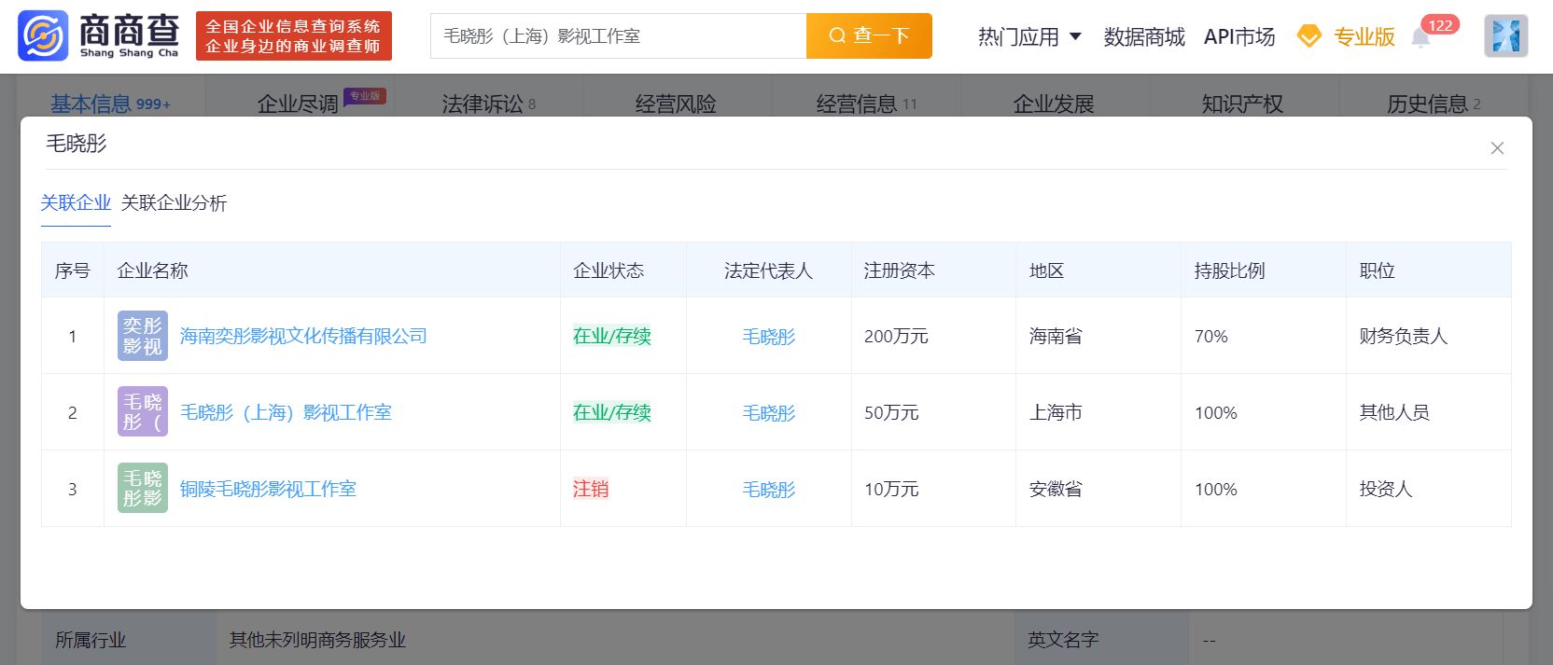The height and width of the screenshot is (665, 1553).
Task: Click the red slogan banner 全国企业信息查询系统
Action: pyautogui.click(x=294, y=36)
